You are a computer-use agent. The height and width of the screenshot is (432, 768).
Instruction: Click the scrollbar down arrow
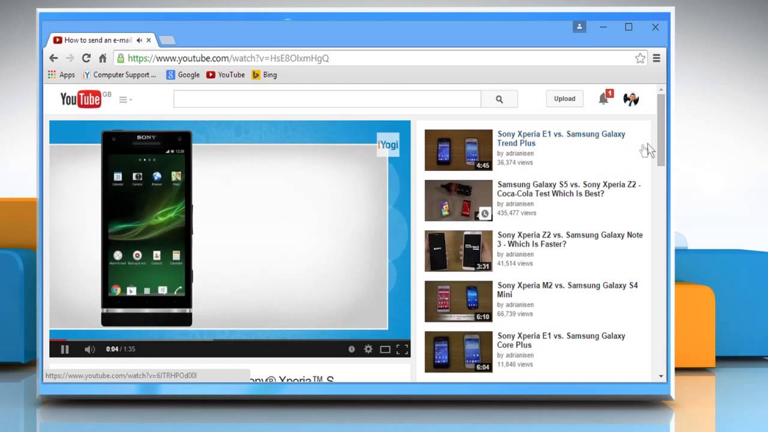pyautogui.click(x=661, y=376)
